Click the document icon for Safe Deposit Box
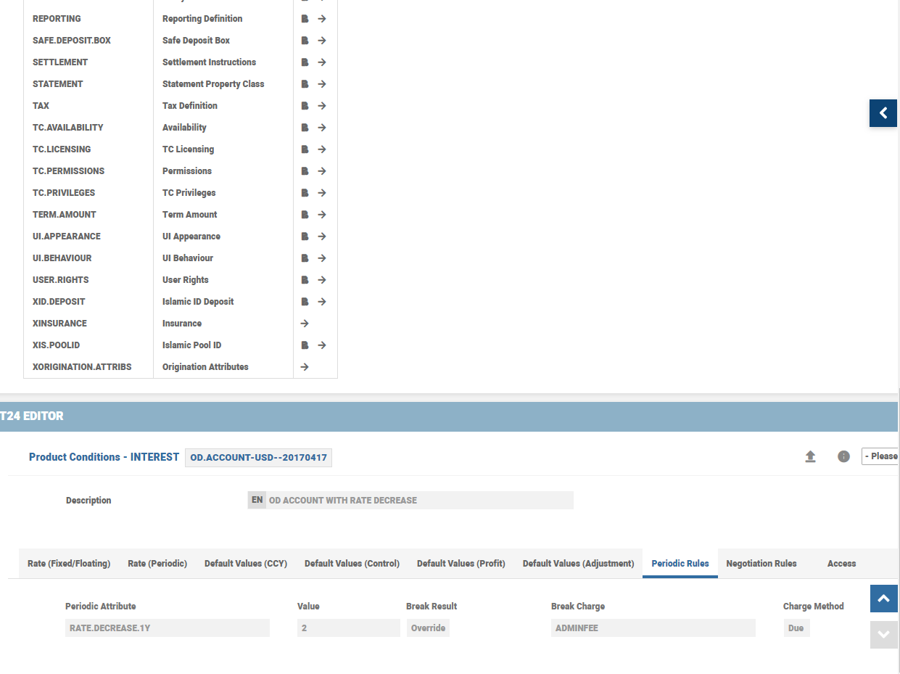This screenshot has height=674, width=900. (x=305, y=41)
